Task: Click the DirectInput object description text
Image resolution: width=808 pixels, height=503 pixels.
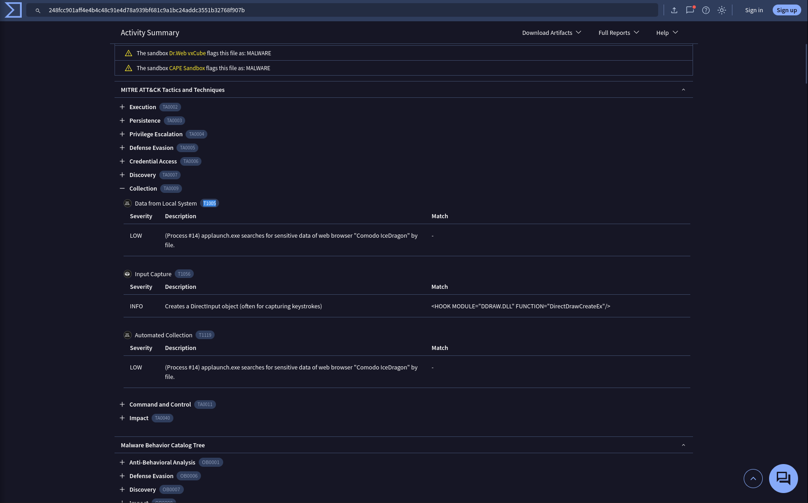Action: coord(244,306)
